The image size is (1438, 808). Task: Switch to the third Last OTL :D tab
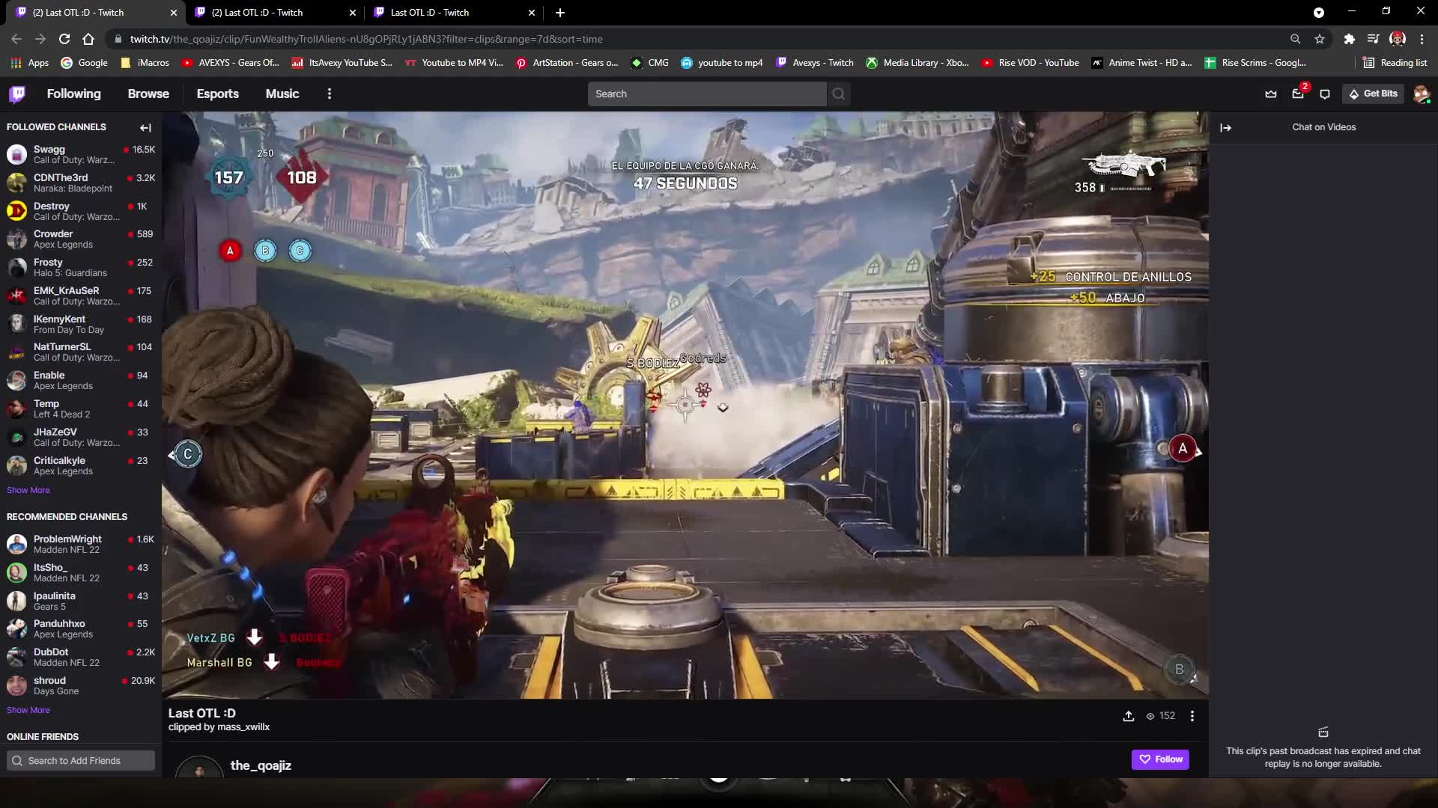(x=455, y=13)
